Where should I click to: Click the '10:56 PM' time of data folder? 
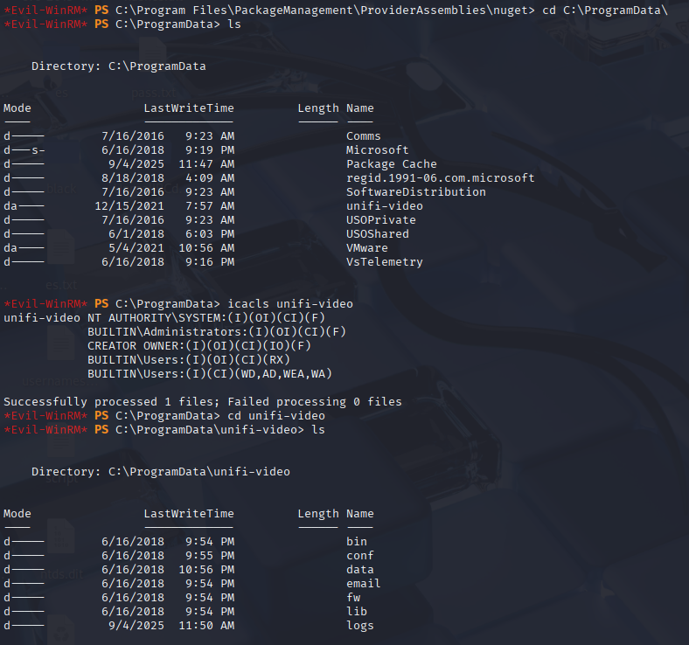click(x=206, y=570)
